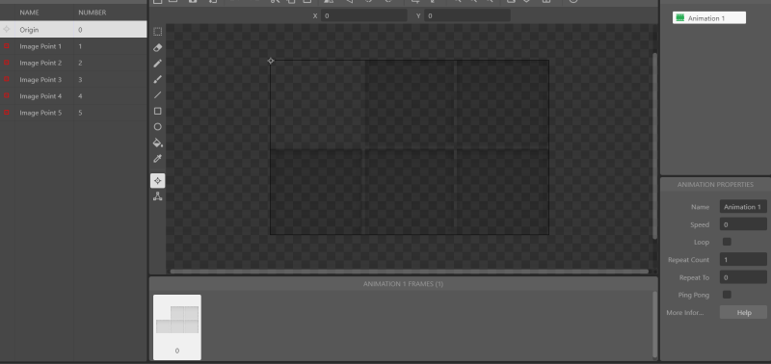Select the Color Picker eyedropper tool
771x364 pixels.
[x=157, y=159]
